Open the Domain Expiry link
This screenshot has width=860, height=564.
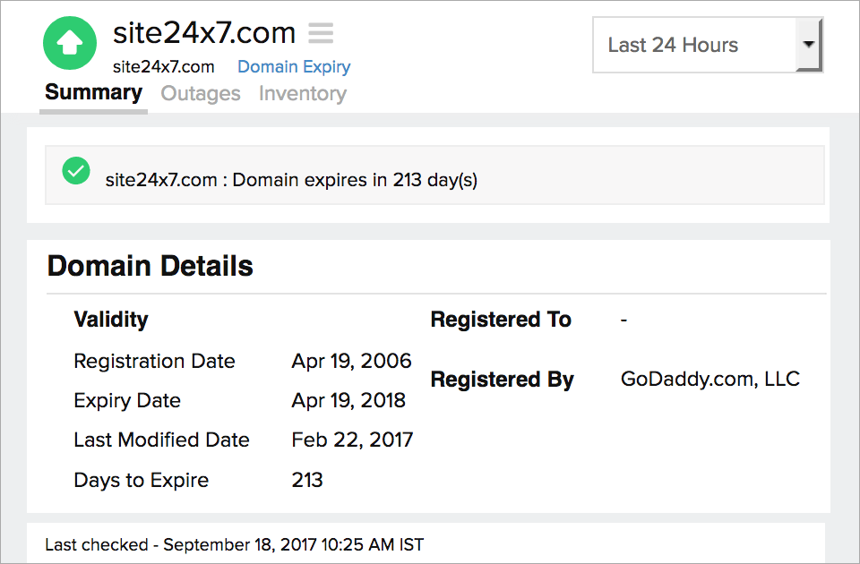click(x=294, y=66)
